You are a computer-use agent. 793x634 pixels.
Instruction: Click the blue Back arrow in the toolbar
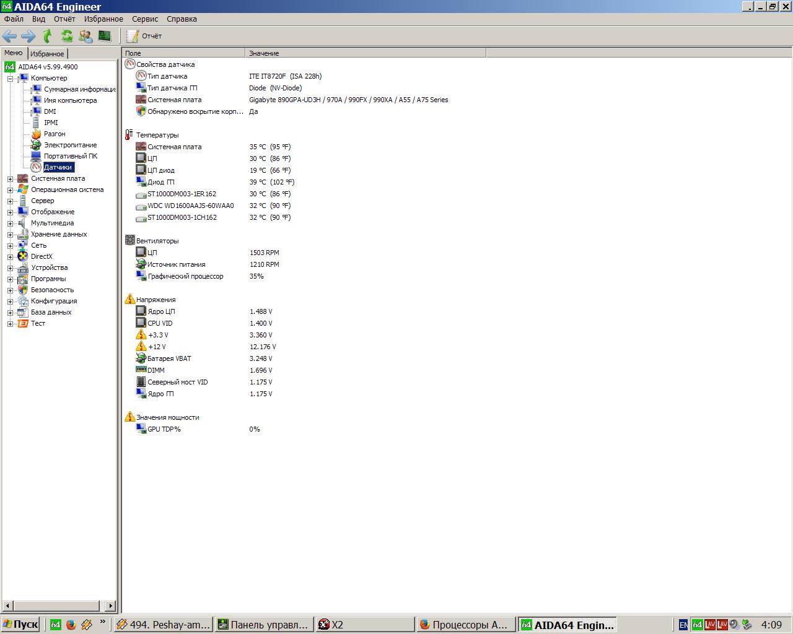coord(9,36)
